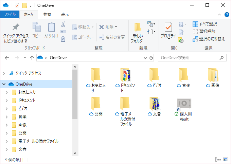231x164 pixels.
Task: Switch to the ホーム ribbon tab
Action: tap(29, 15)
